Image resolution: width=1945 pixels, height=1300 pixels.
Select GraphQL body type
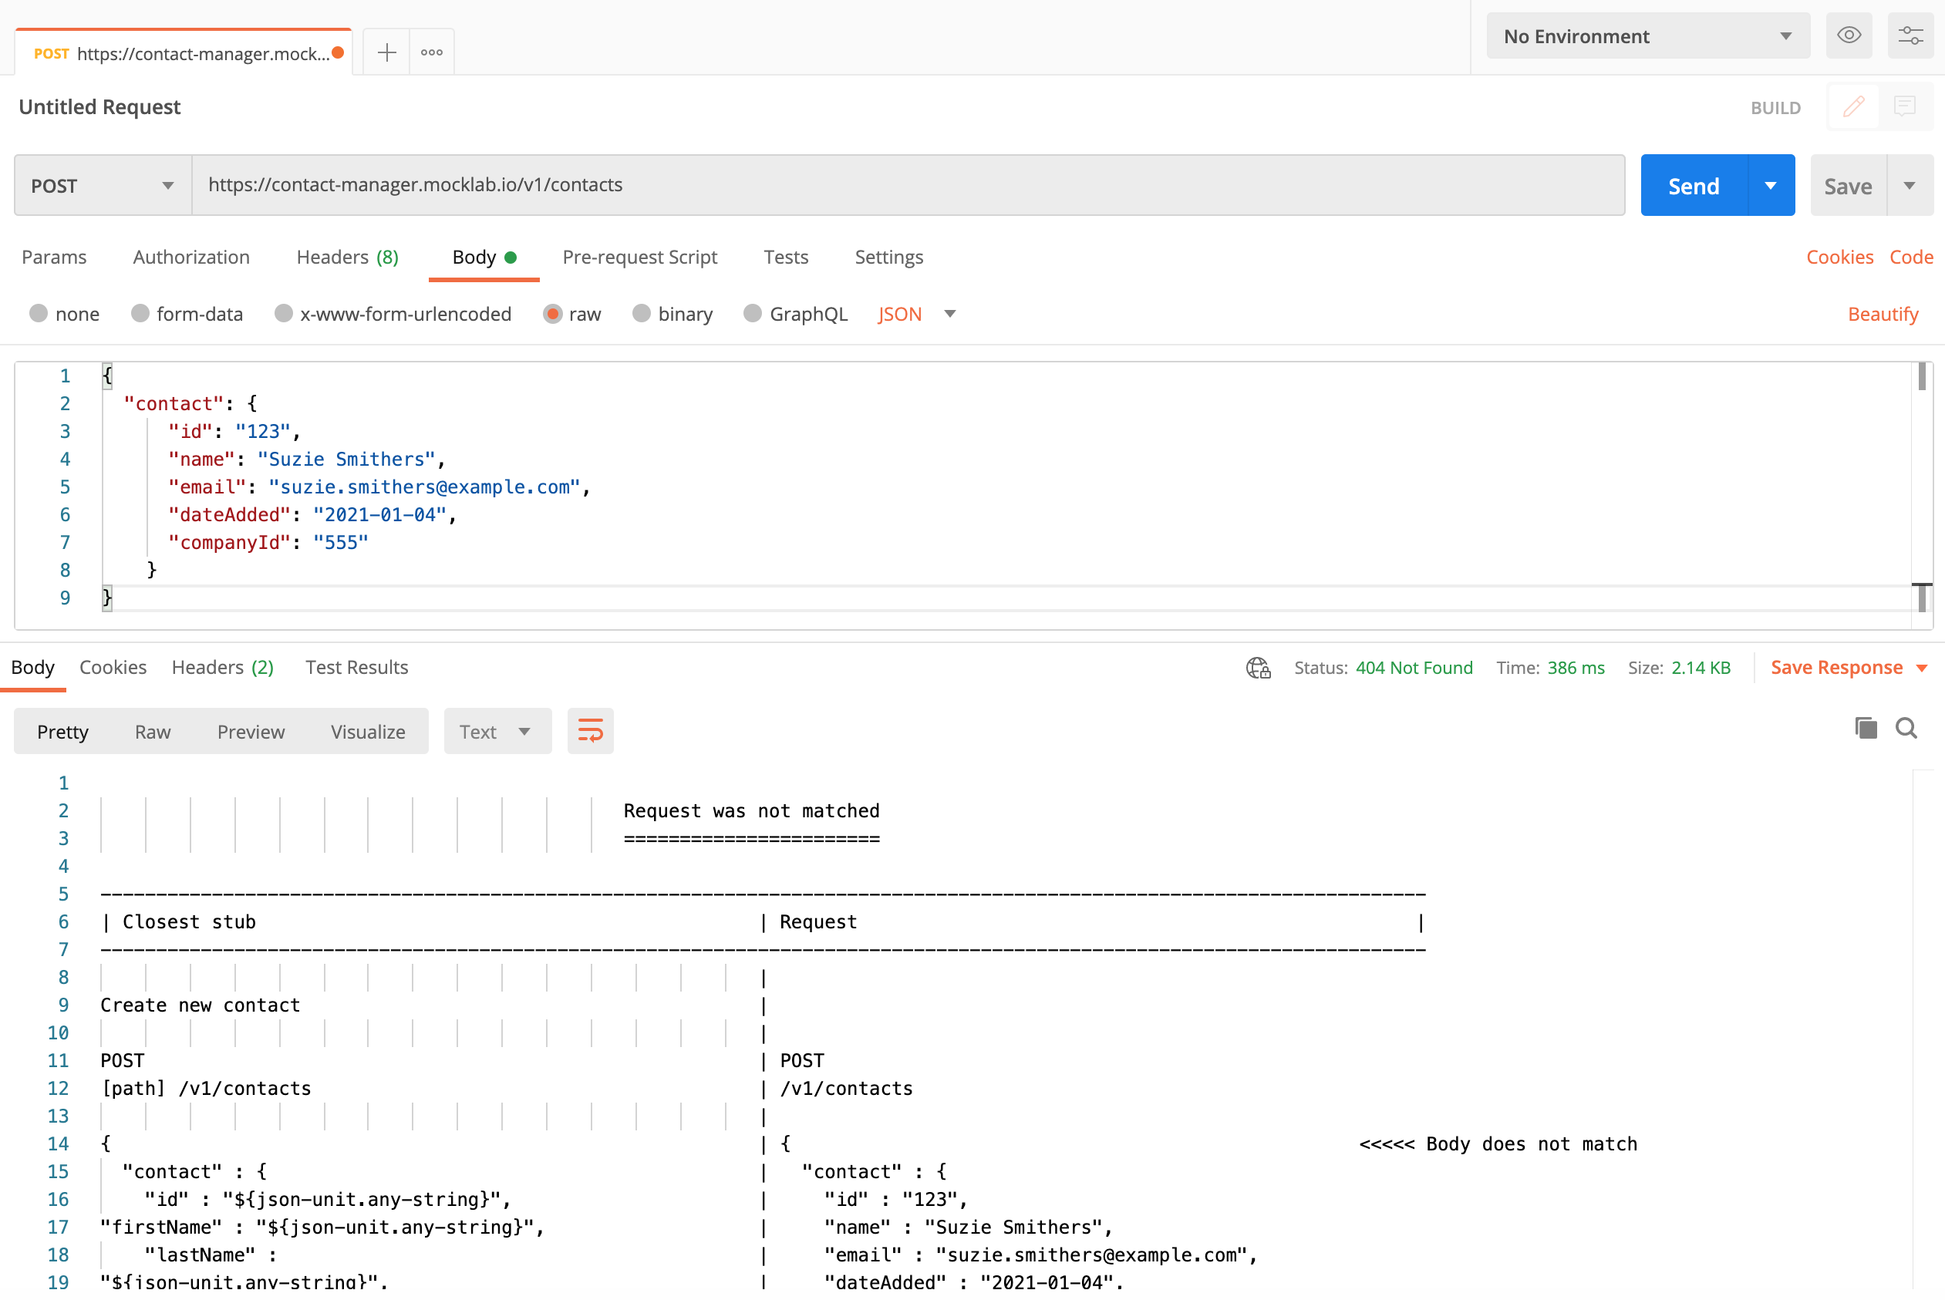pyautogui.click(x=796, y=315)
